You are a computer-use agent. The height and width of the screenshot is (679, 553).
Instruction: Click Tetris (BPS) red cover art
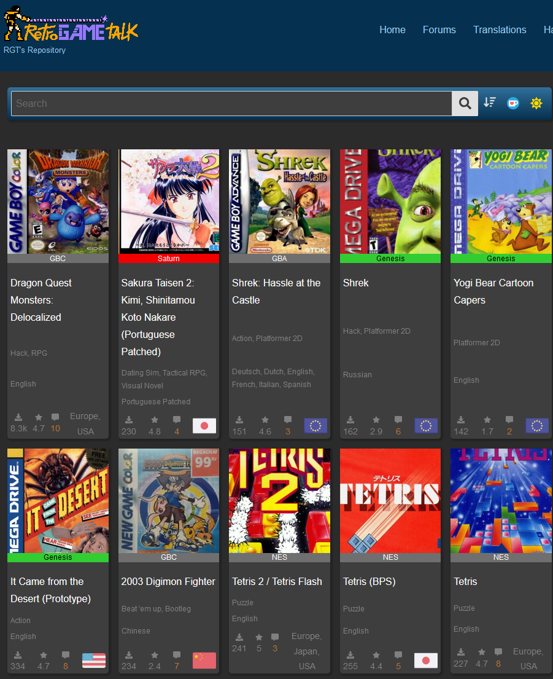390,501
